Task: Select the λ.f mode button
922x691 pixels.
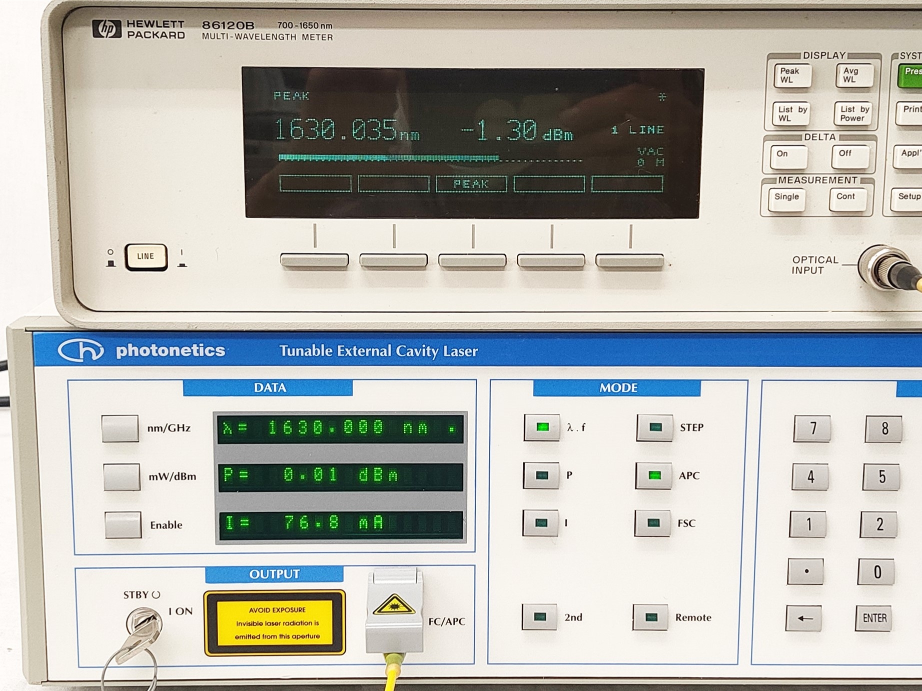Action: 542,427
